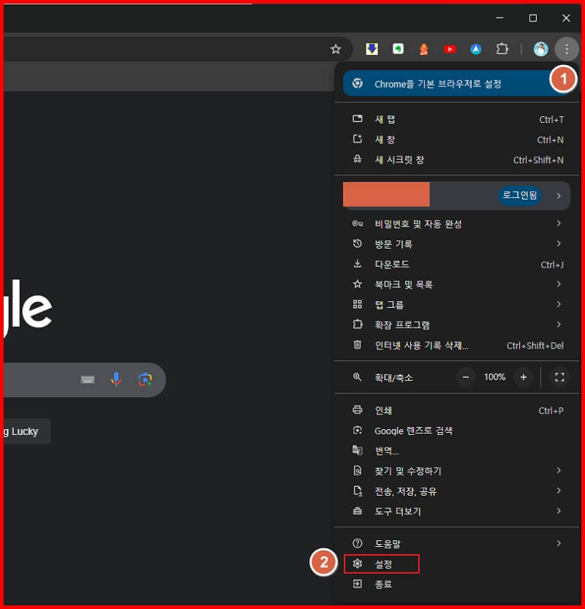Expand the profile row chevron
Screen dimensions: 585x609
pos(559,196)
